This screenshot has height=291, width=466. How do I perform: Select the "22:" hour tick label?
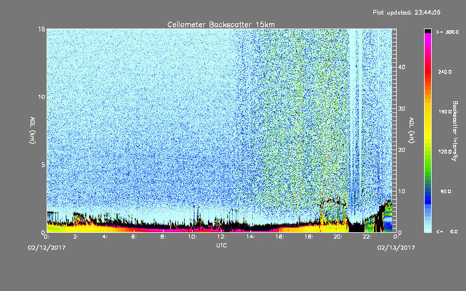pyautogui.click(x=367, y=237)
